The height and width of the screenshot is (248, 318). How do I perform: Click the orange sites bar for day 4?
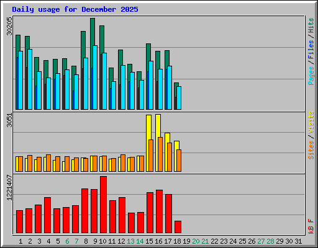[48, 163]
